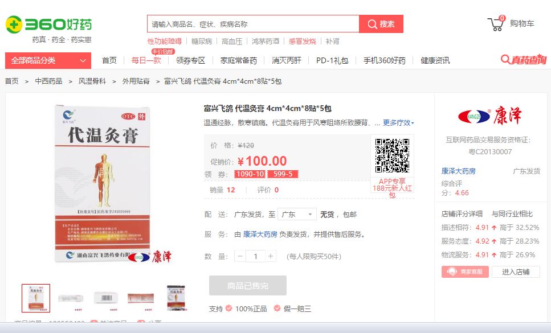
Task: Click 描述相符 up-arrow rating icon
Action: point(494,228)
